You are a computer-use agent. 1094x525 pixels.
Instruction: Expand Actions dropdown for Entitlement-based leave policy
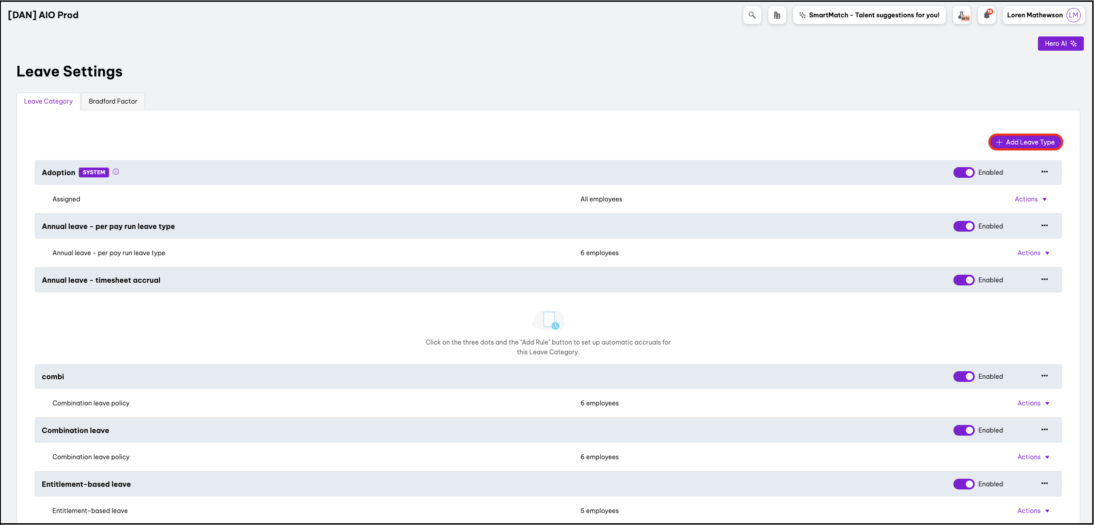[x=1033, y=511]
